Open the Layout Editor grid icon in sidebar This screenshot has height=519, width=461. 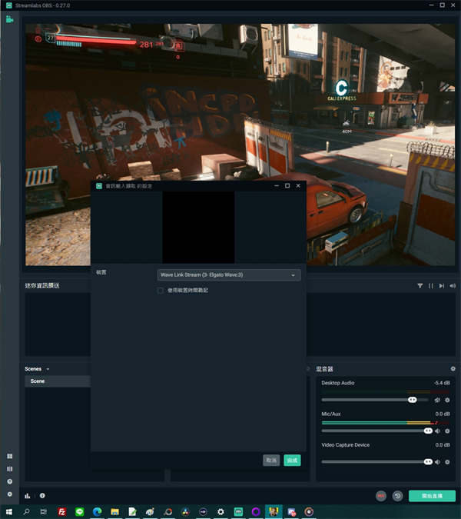pos(9,457)
